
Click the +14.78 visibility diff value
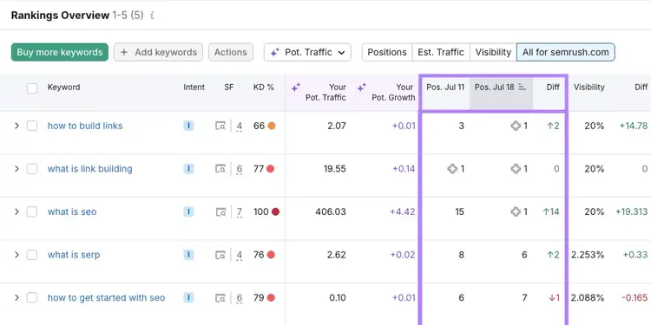coord(634,126)
